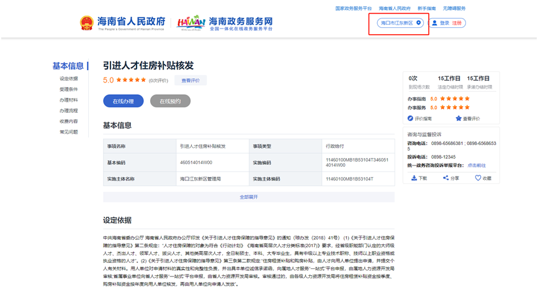Click the 查看评价 star icon in the right panel

click(459, 118)
